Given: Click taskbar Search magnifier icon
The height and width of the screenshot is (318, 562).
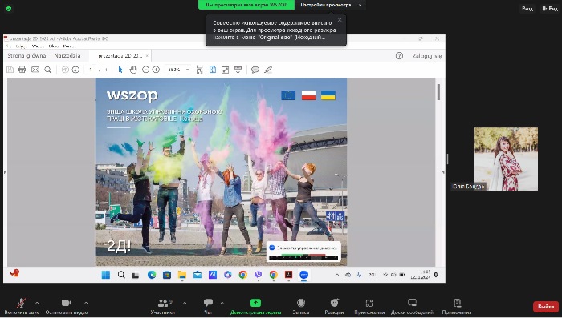Looking at the screenshot, I should 121,275.
